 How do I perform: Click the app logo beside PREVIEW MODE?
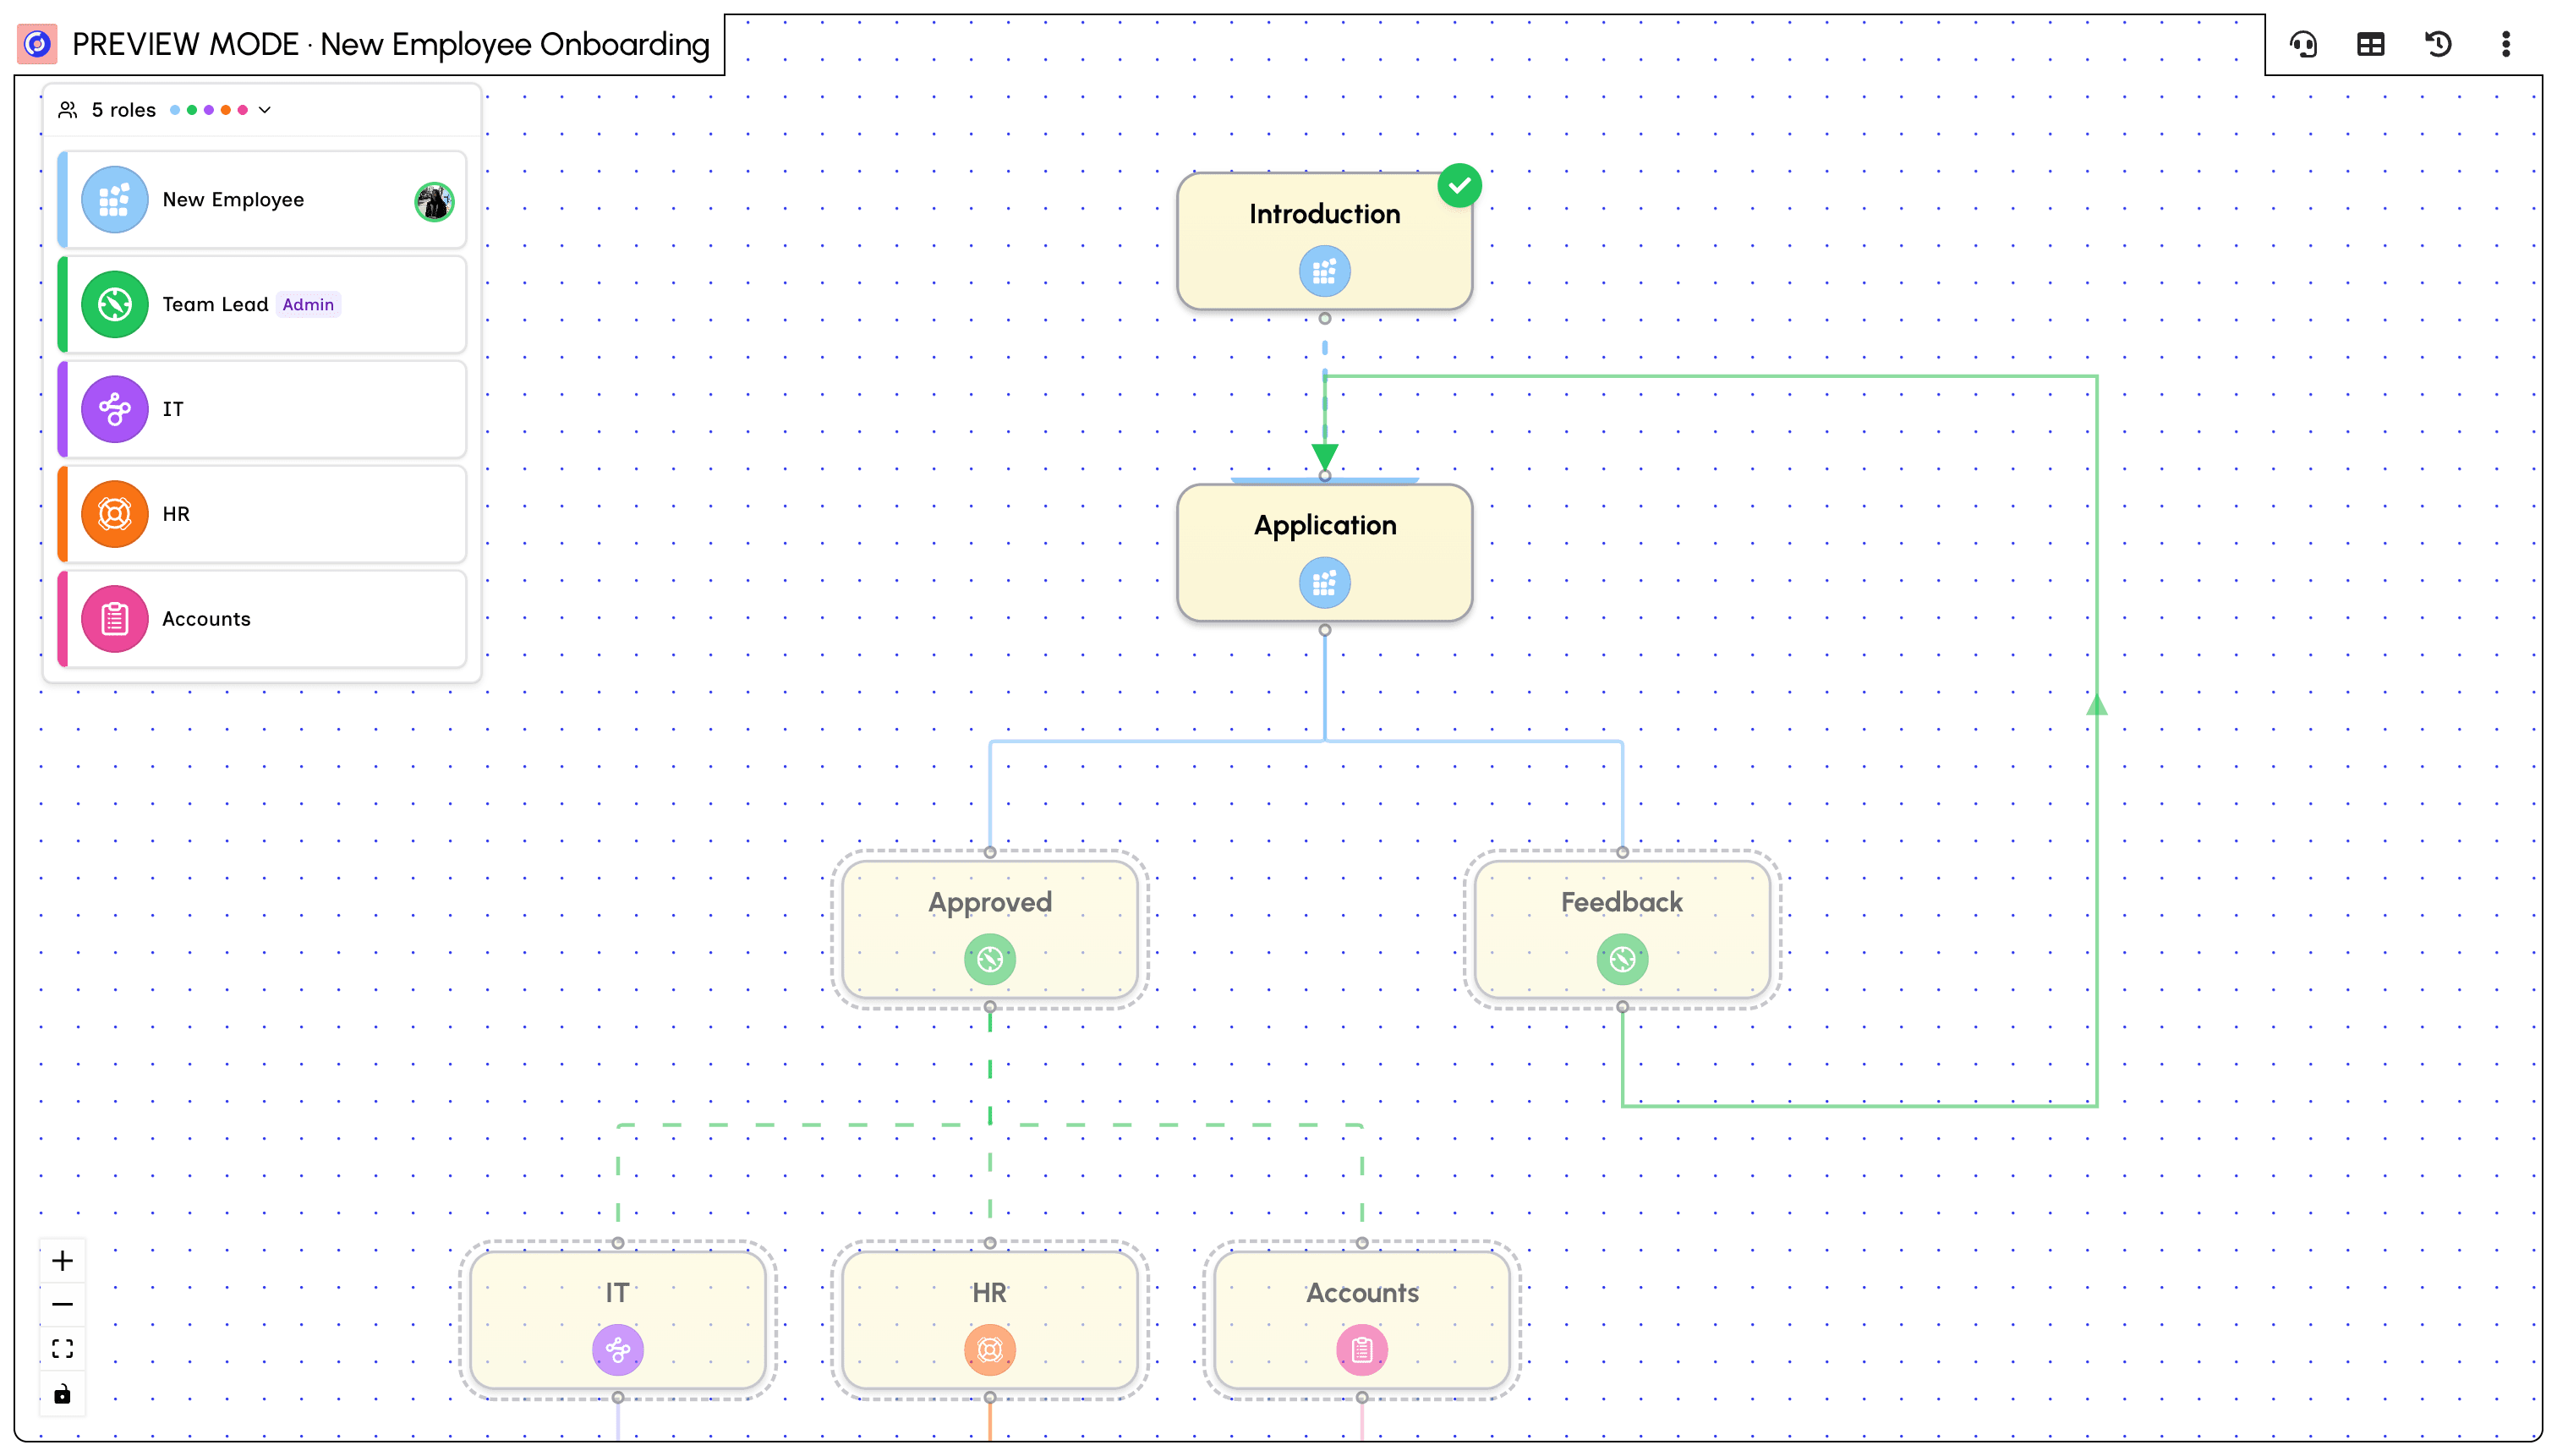37,44
